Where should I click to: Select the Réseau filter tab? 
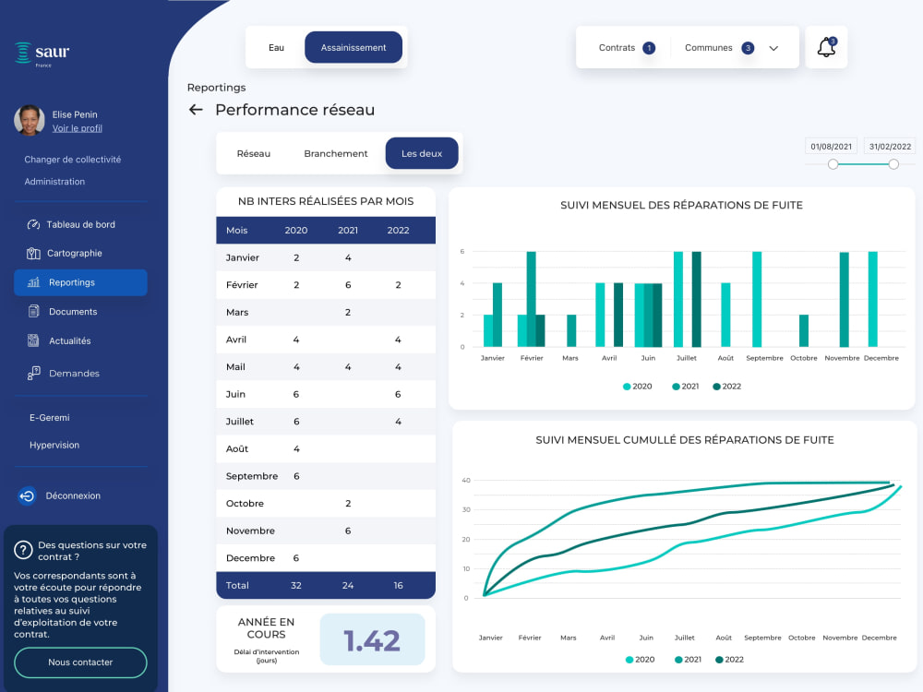tap(254, 153)
